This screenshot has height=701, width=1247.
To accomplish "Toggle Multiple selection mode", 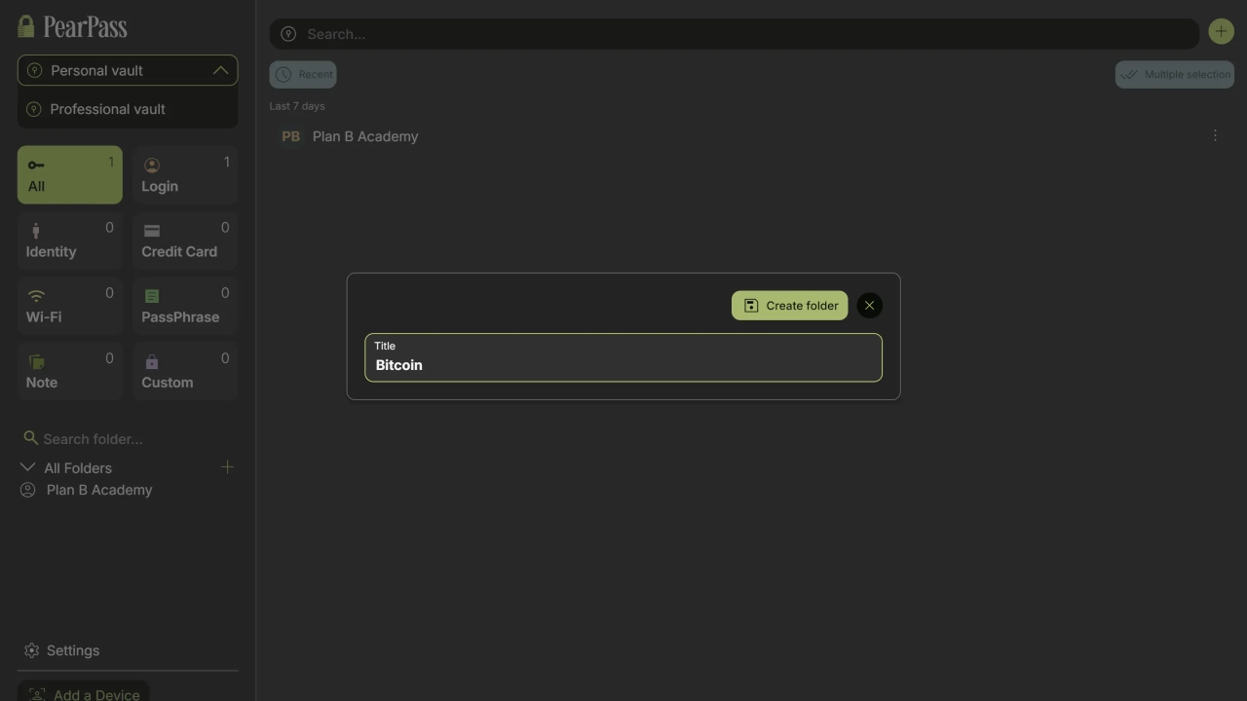I will coord(1174,74).
